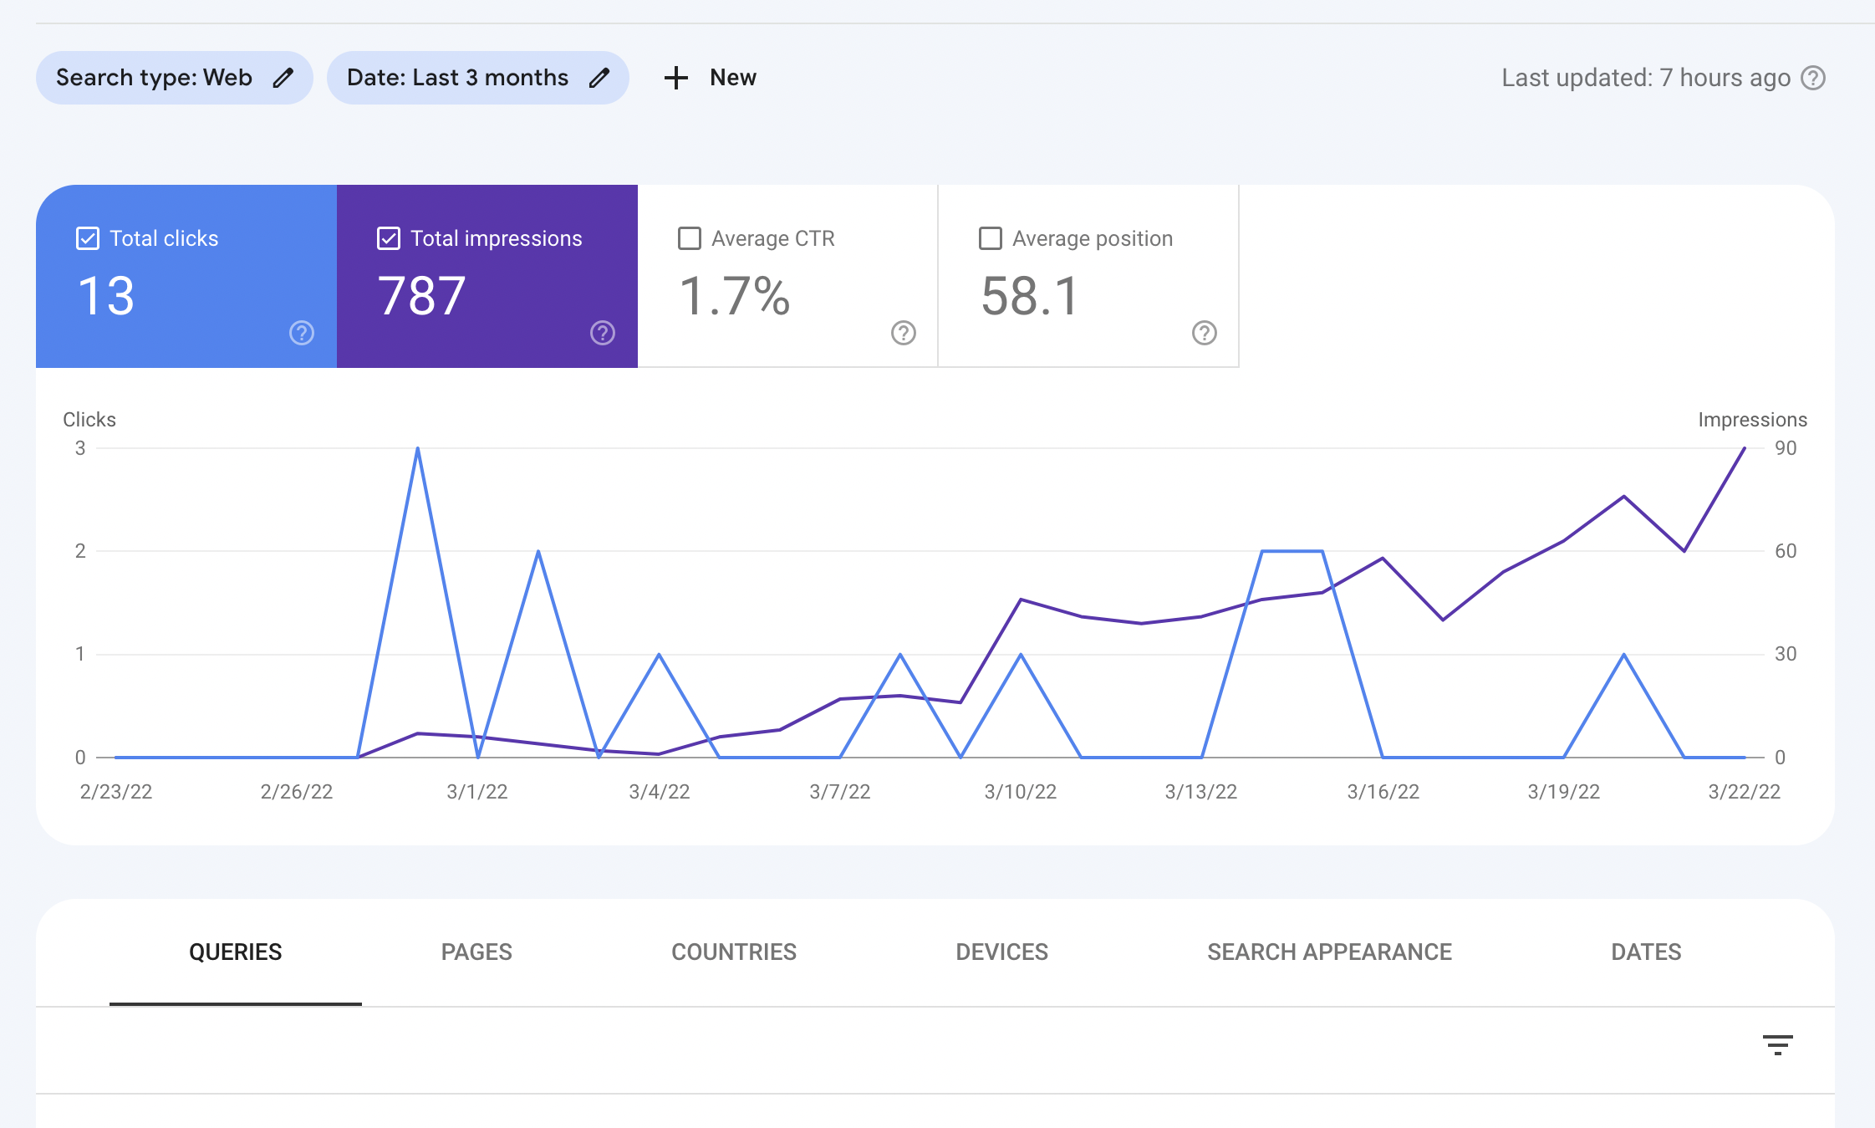Switch to the COUNTRIES tab
This screenshot has height=1128, width=1875.
pyautogui.click(x=734, y=952)
